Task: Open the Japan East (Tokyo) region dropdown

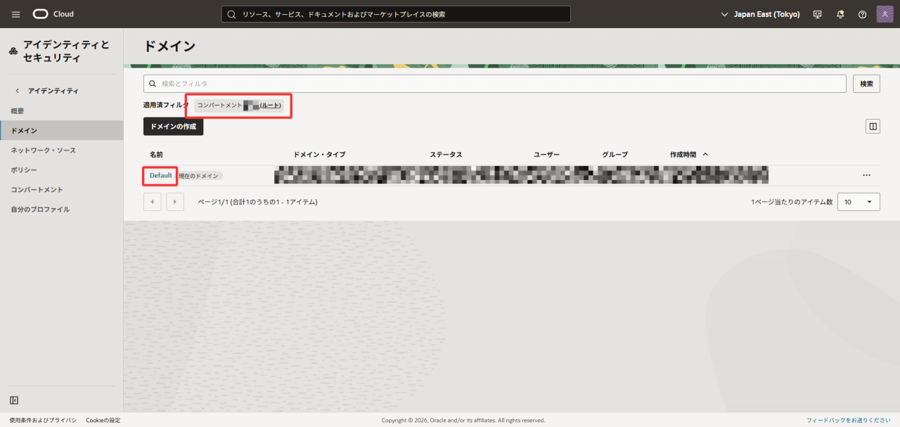Action: pyautogui.click(x=760, y=14)
